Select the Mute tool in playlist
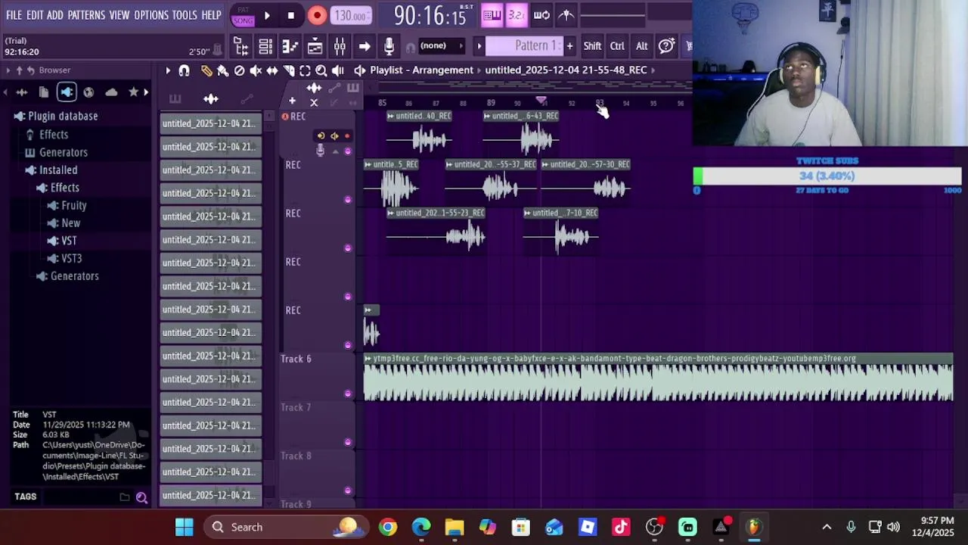The width and height of the screenshot is (968, 545). (256, 70)
